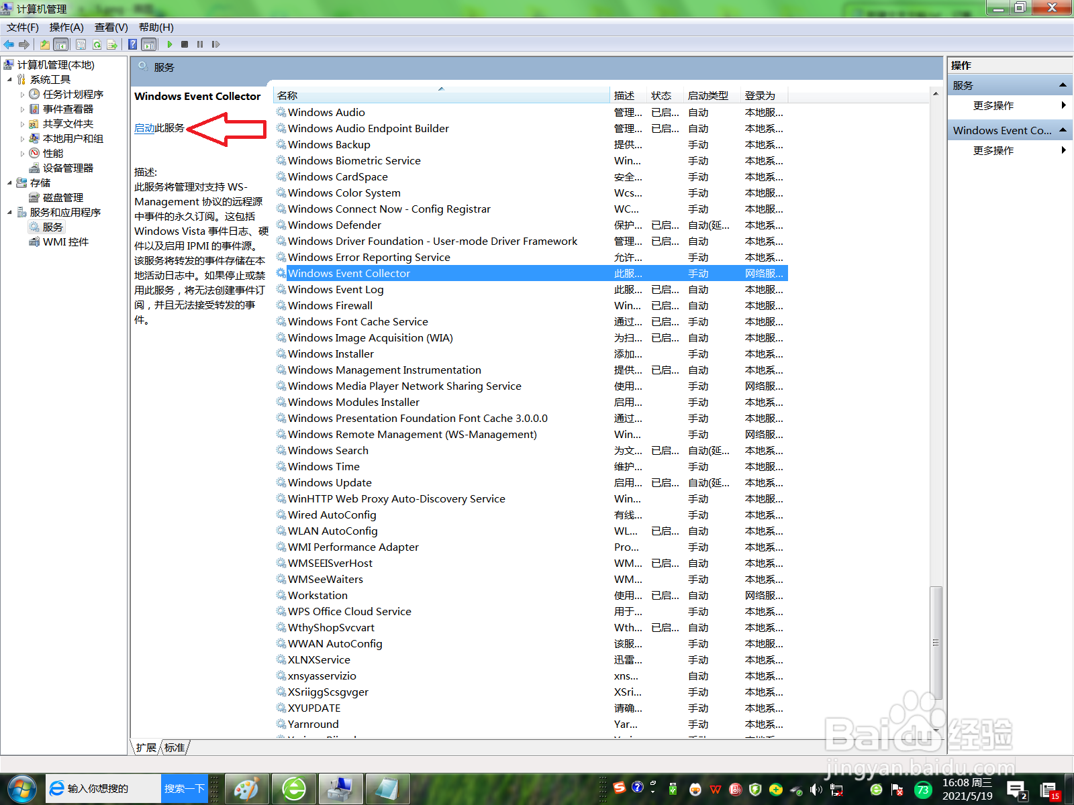Screen dimensions: 1074x805
Task: Select 设备管理器 in the tree
Action: point(68,168)
